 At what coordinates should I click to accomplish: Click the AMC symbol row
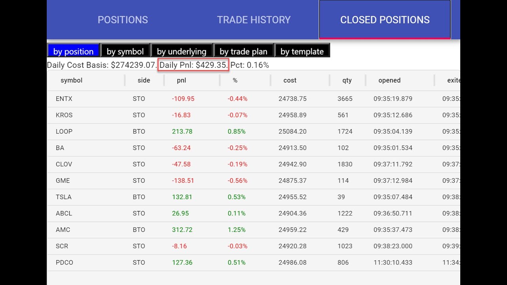click(63, 230)
